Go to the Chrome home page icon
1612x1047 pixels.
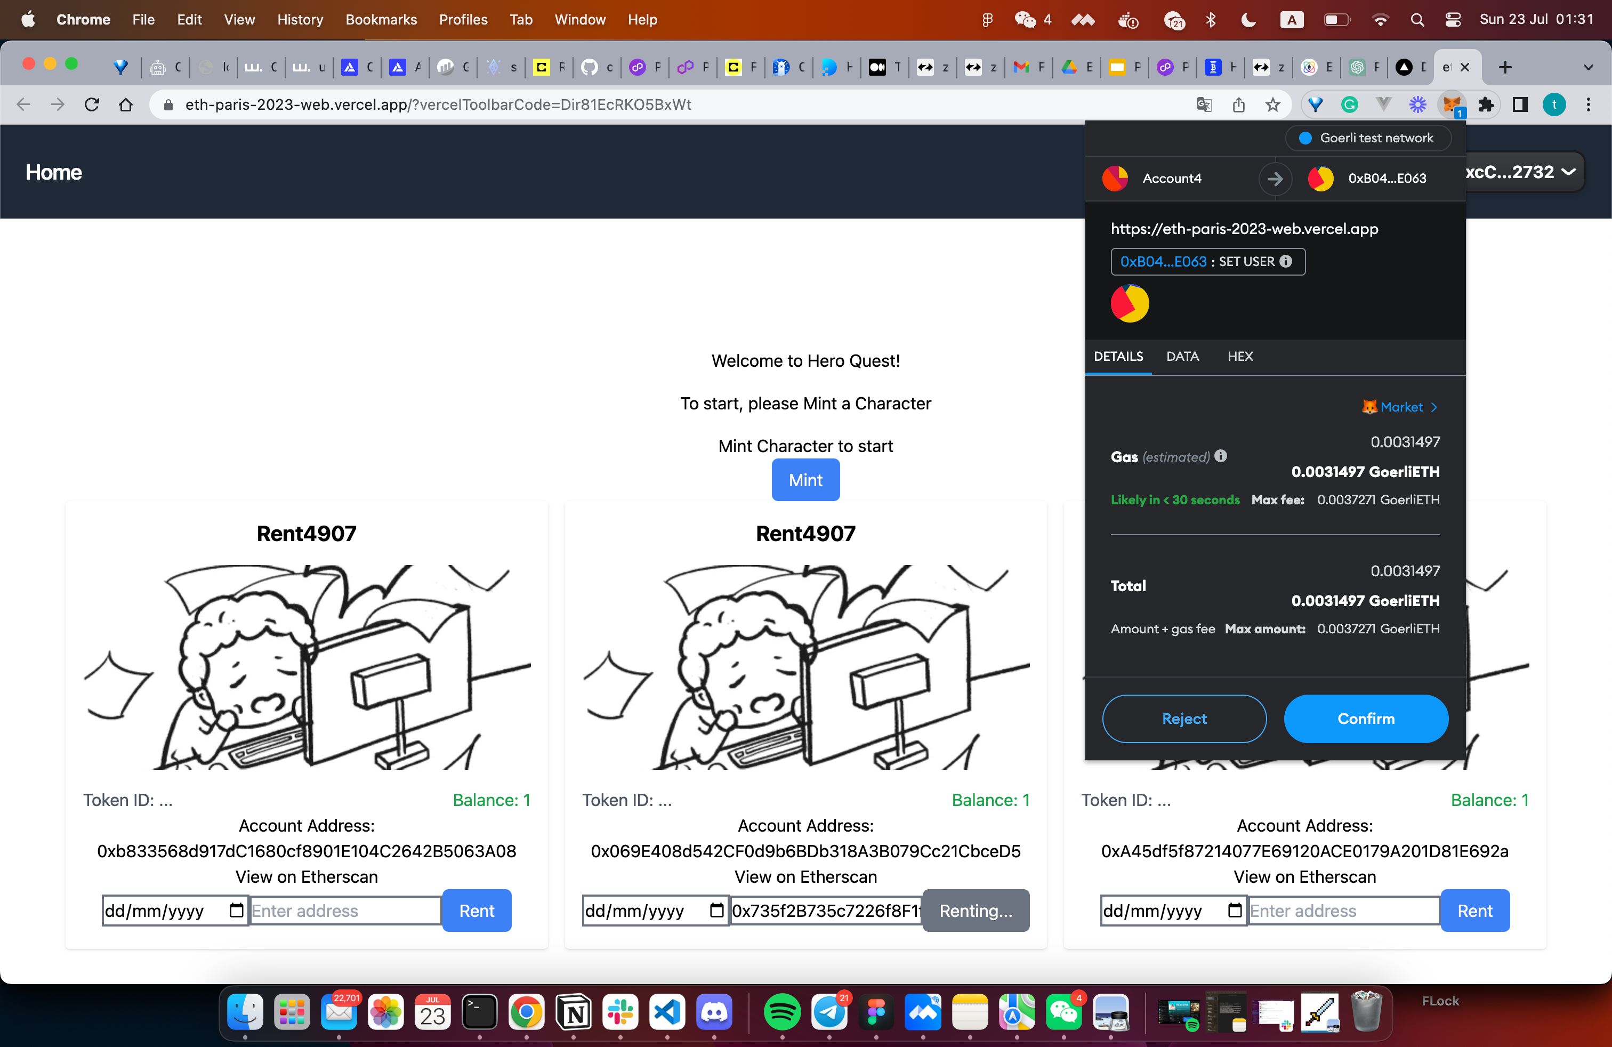126,104
